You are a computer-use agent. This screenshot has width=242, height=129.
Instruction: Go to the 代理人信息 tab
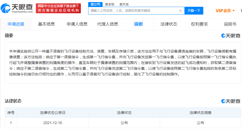pyautogui.click(x=108, y=24)
